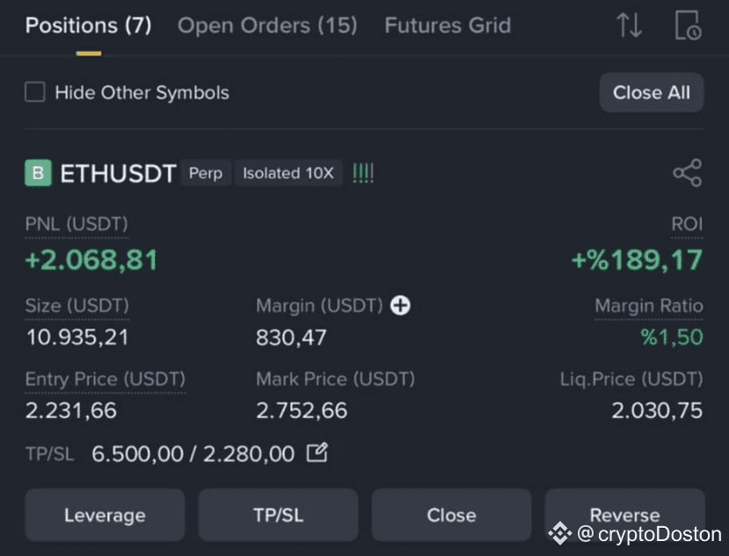Open the order history document icon
The image size is (729, 556).
tap(688, 25)
